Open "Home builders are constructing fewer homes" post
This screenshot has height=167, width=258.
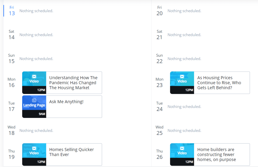(x=216, y=154)
